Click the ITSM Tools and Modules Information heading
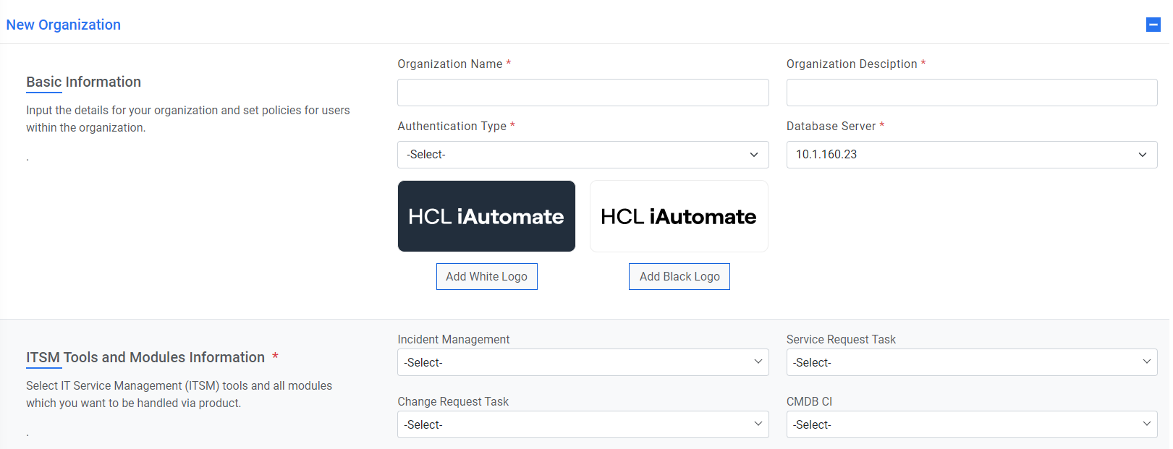 tap(145, 357)
